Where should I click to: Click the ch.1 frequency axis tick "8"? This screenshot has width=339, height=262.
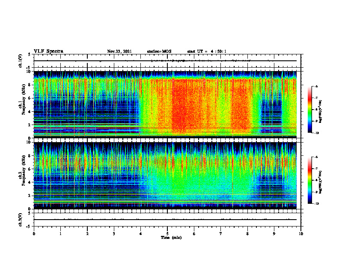coord(30,85)
